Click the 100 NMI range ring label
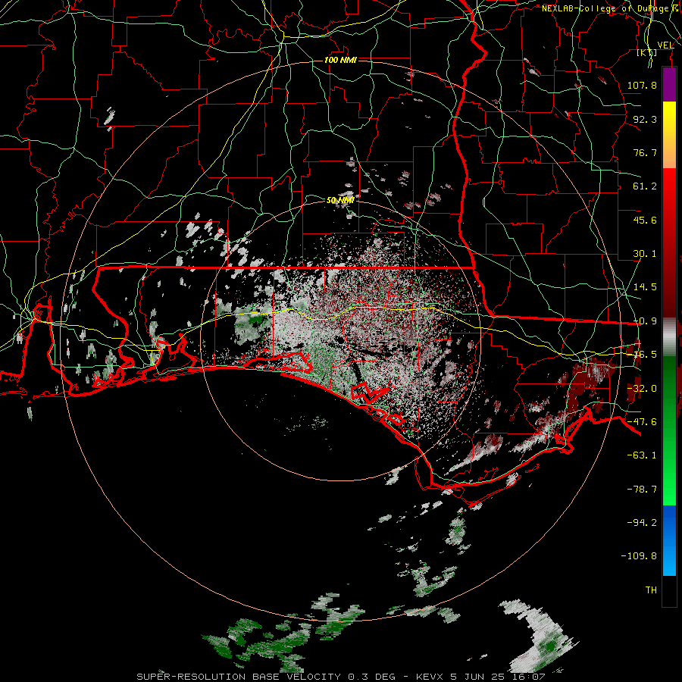The width and height of the screenshot is (682, 682). pos(340,60)
